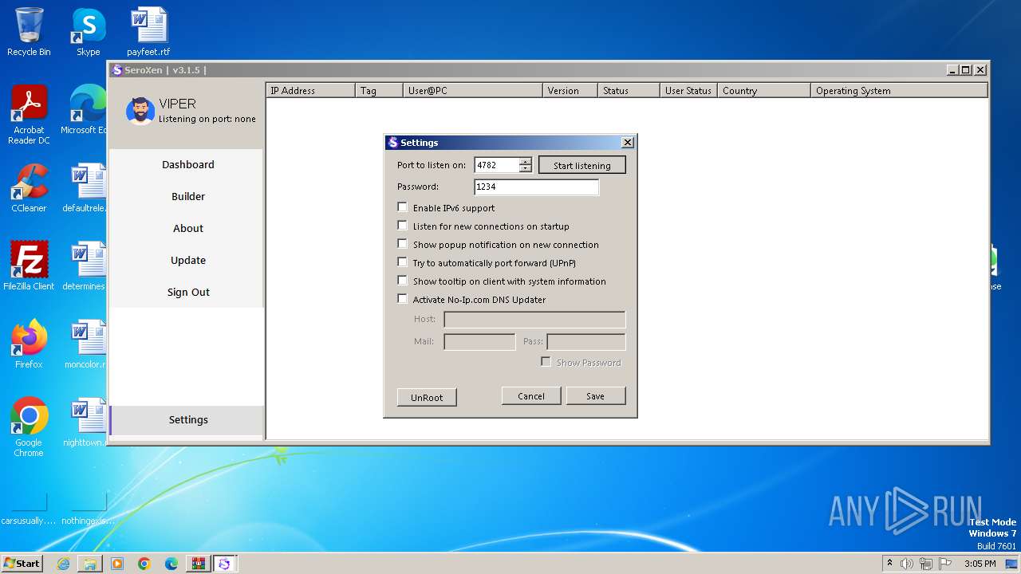The width and height of the screenshot is (1021, 574).
Task: Sort by the Operating System column
Action: pos(899,90)
